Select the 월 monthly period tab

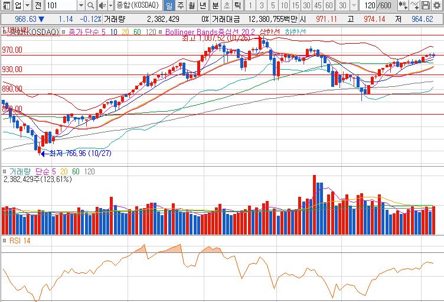coord(192,5)
